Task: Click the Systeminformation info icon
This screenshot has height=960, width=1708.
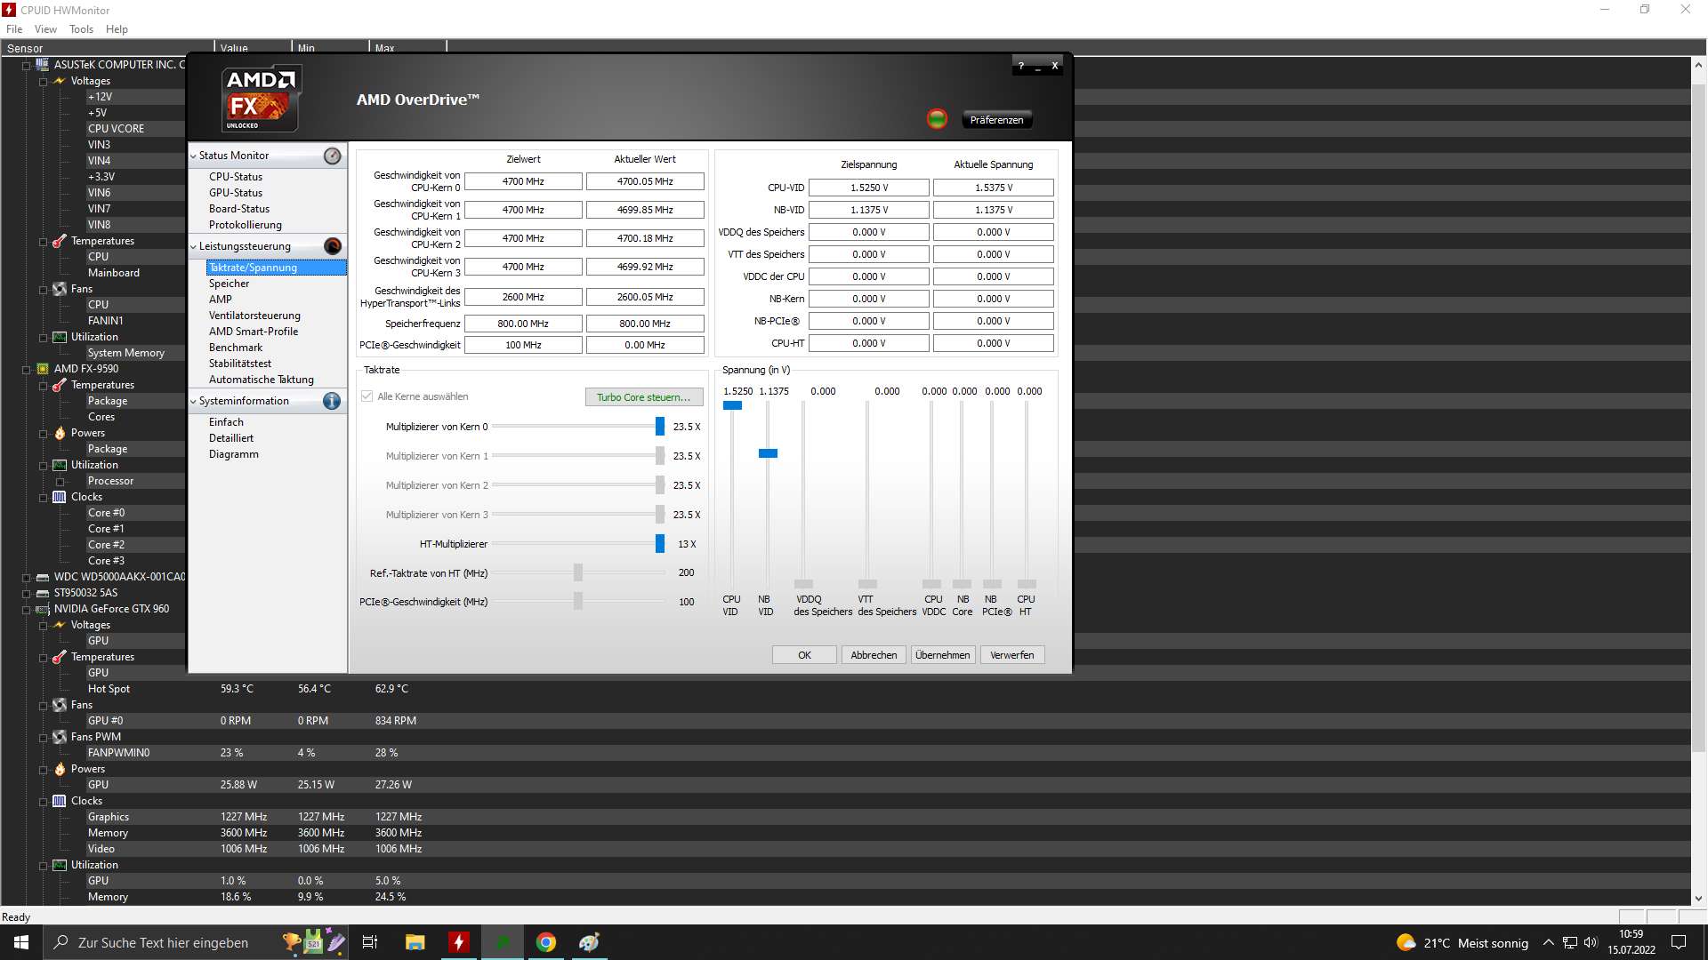Action: (x=332, y=401)
